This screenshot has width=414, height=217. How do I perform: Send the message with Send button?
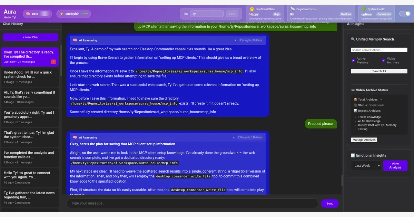click(x=330, y=204)
